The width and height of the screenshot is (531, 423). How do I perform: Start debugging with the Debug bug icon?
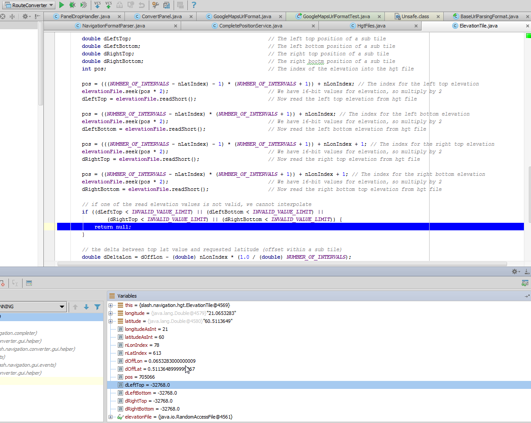[72, 5]
